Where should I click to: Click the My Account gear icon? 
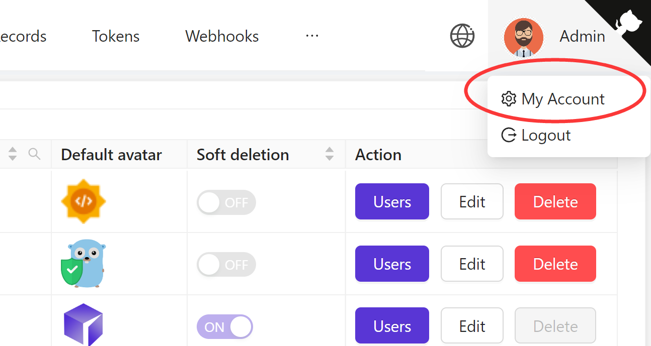point(509,98)
